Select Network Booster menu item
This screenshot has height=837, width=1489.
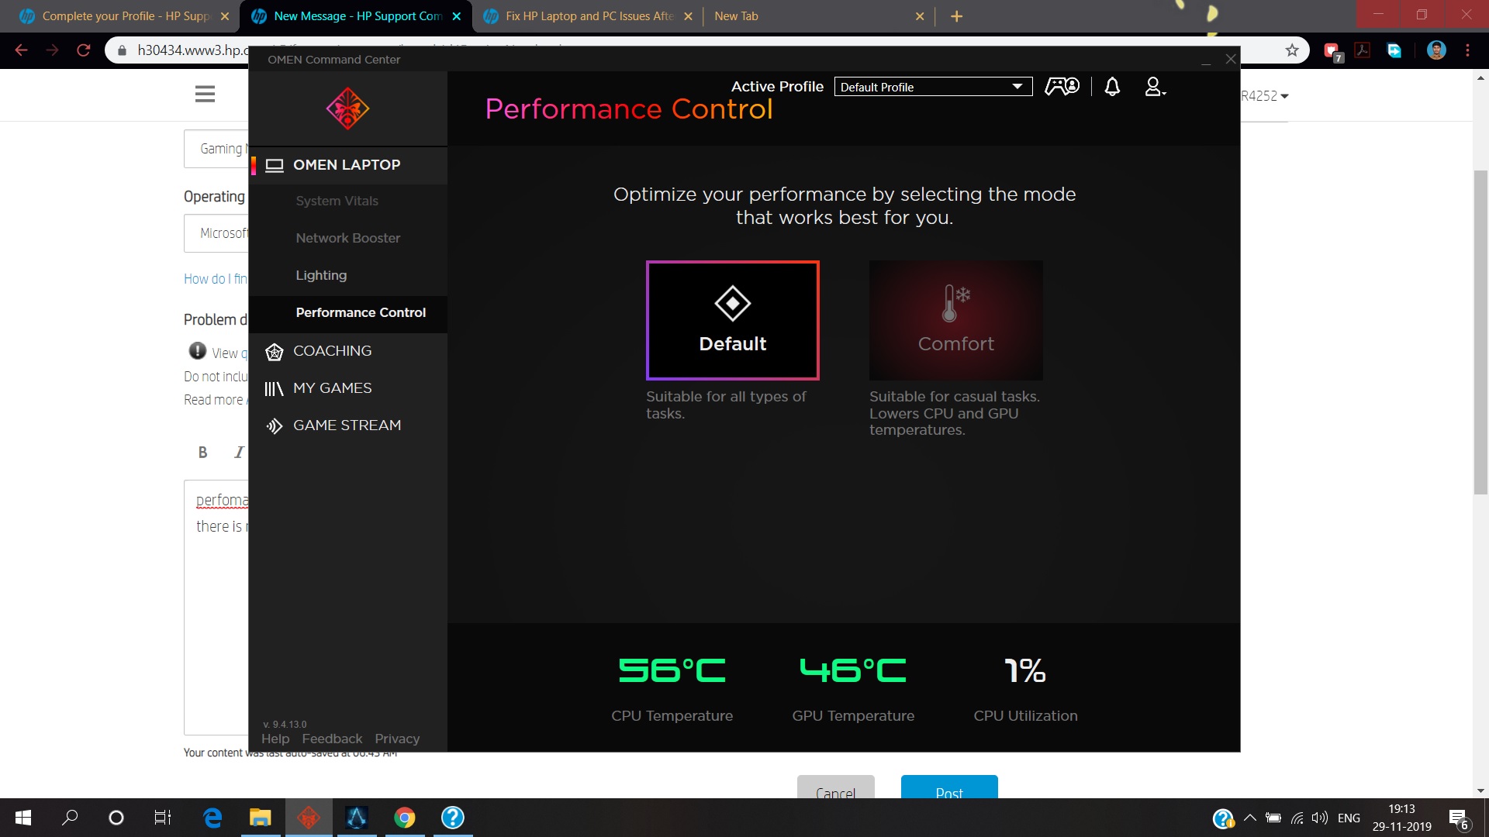(x=347, y=238)
